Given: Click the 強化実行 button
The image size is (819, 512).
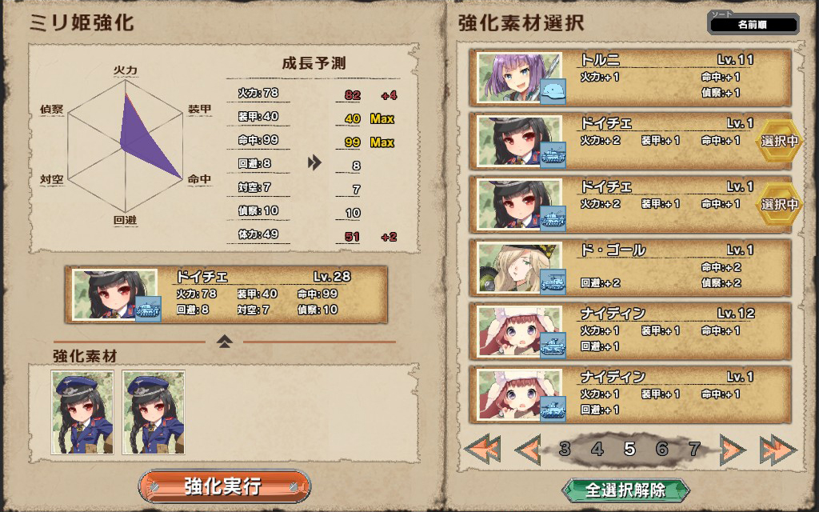Looking at the screenshot, I should (225, 486).
